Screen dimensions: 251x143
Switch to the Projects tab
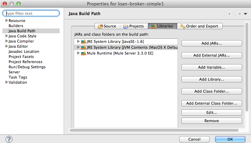(x=134, y=26)
